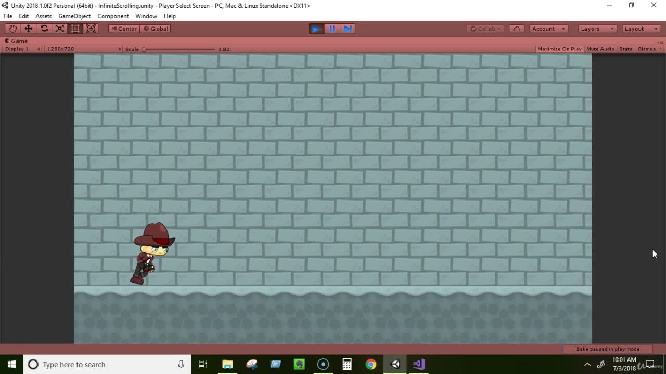Select the Rect transform tool
The image size is (666, 374).
pyautogui.click(x=75, y=29)
